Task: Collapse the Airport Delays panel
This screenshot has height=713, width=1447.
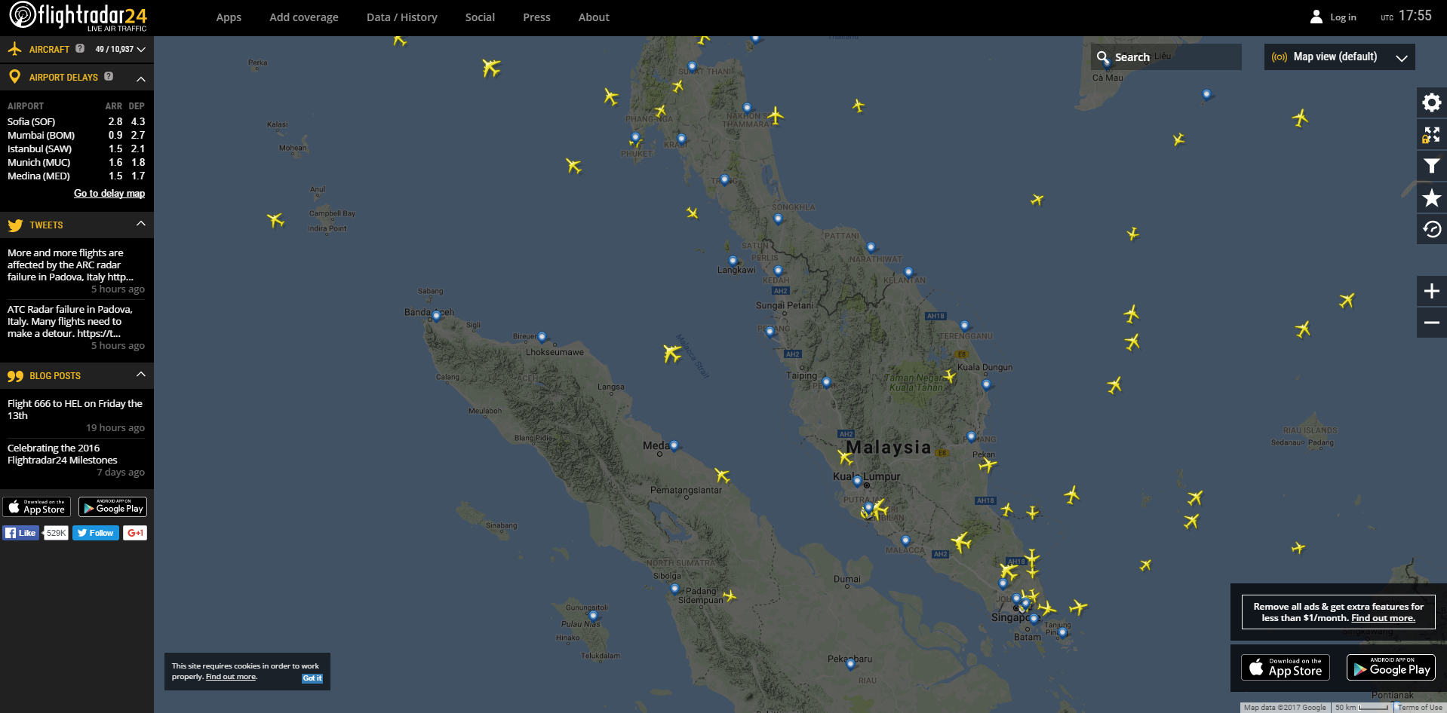Action: (141, 78)
